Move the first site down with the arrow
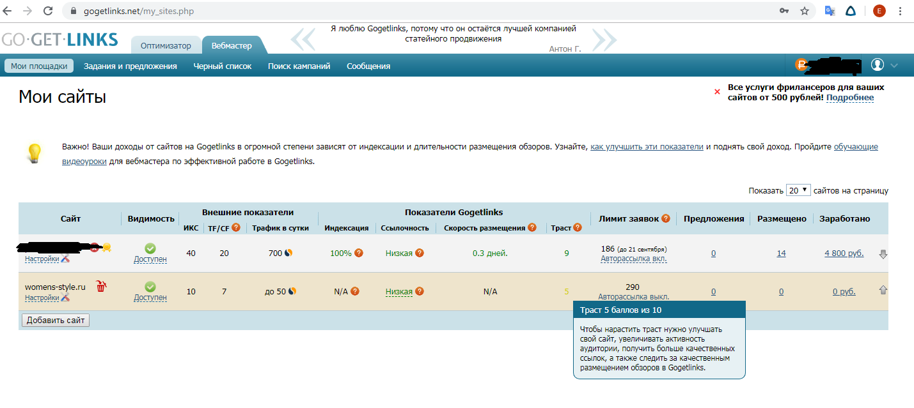 883,254
